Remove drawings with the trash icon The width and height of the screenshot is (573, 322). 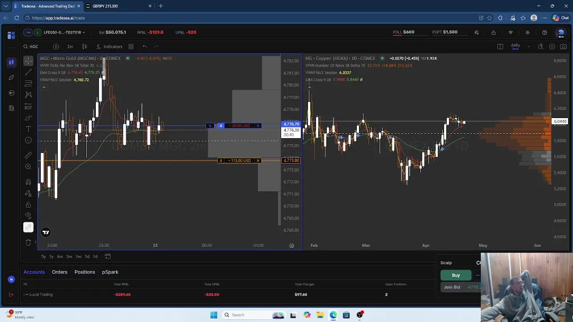(28, 242)
